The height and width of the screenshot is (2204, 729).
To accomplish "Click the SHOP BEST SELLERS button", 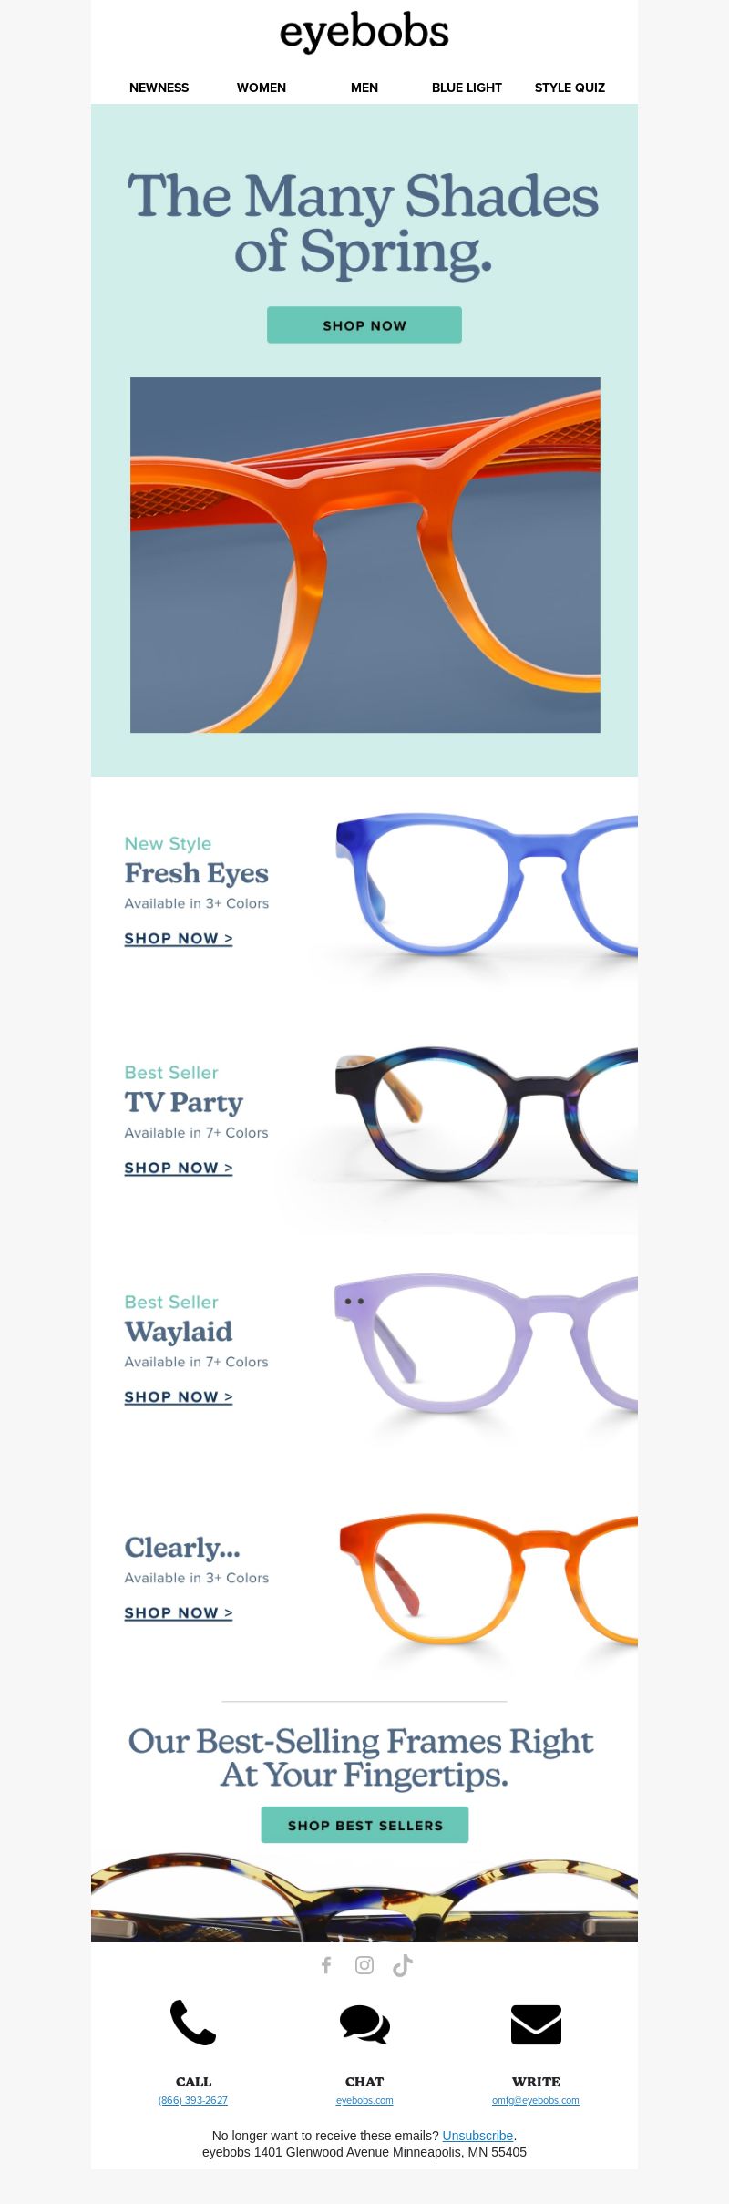I will (x=364, y=1825).
